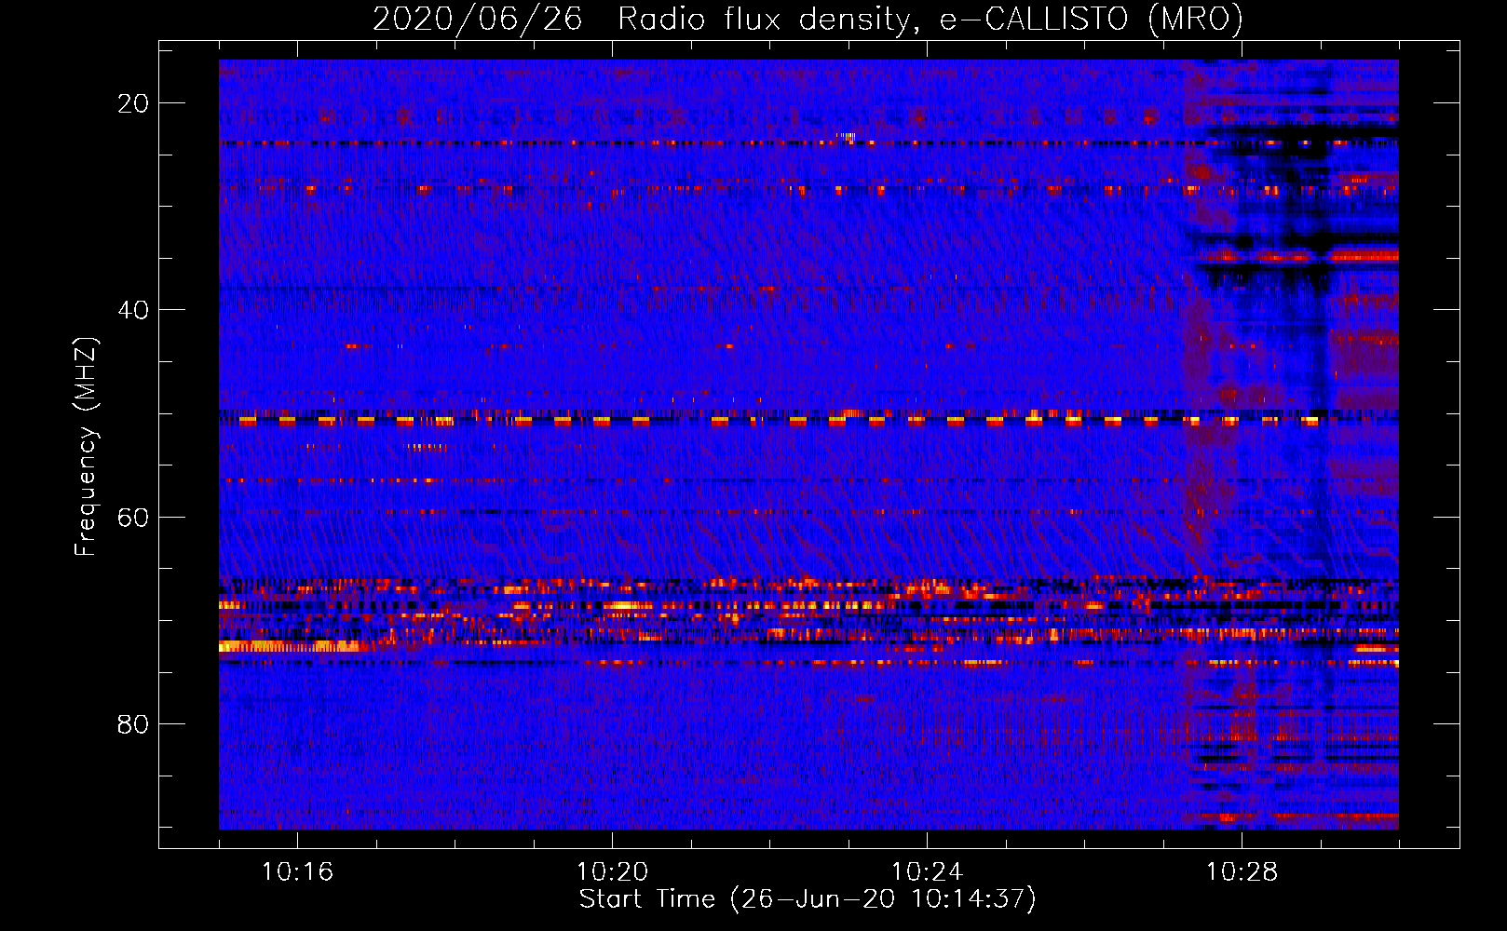Click the 10:28 time tick label
This screenshot has height=931, width=1507.
coord(1242,872)
